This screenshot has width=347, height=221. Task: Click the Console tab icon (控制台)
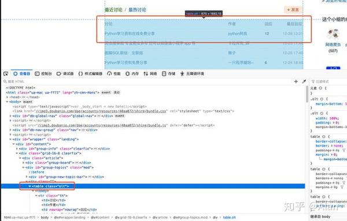37,74
